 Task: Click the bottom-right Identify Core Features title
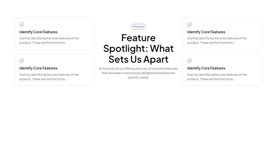point(206,68)
